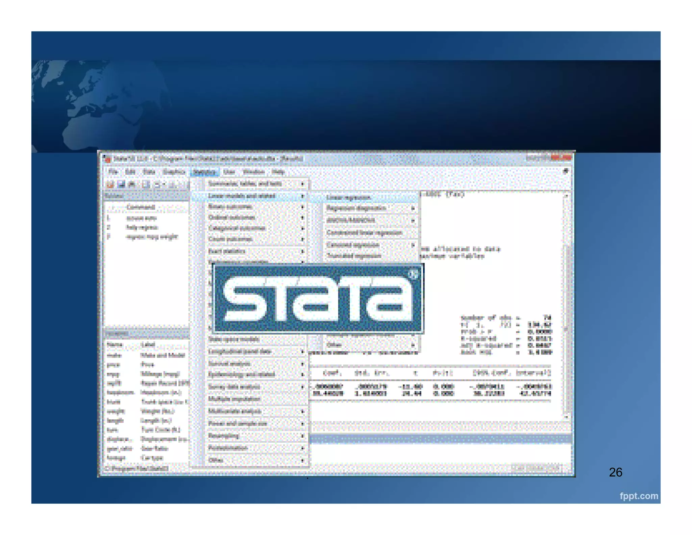Screen dimensions: 692x535
Task: Open the Graphics menu
Action: (x=174, y=172)
